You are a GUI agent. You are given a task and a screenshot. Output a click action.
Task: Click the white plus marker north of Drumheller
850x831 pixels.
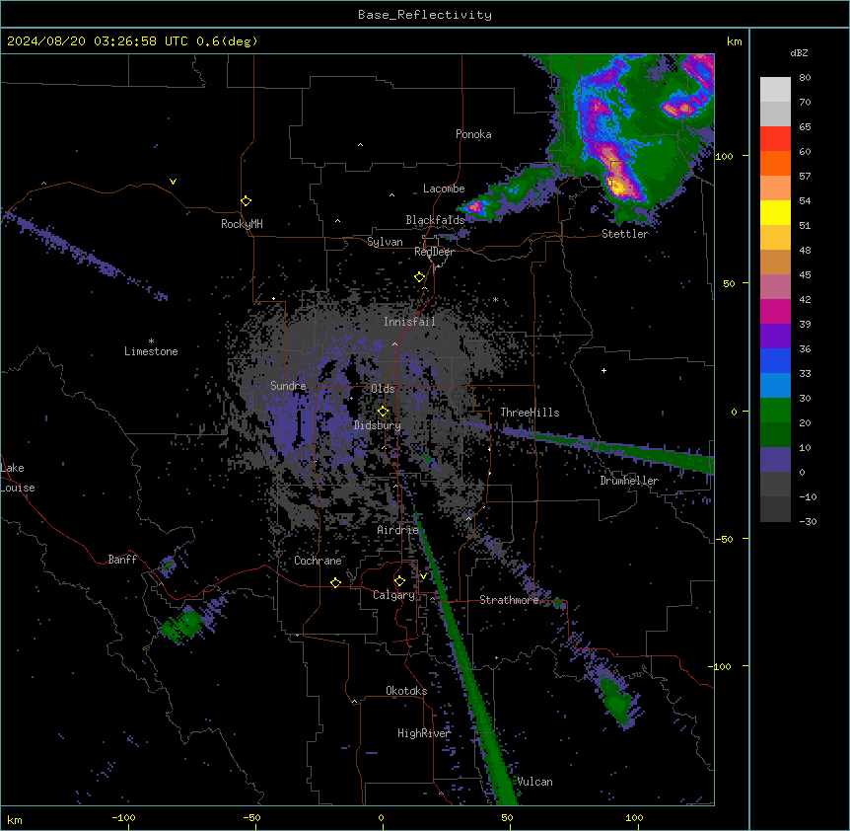(603, 370)
